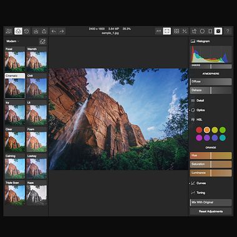The width and height of the screenshot is (237, 237).
Task: Apply the Chill filter
Action: click(x=37, y=86)
